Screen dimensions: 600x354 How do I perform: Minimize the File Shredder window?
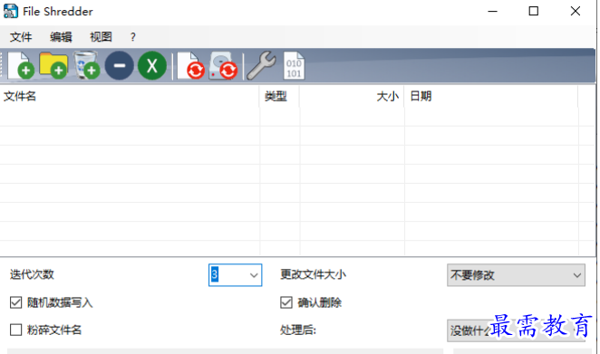click(x=492, y=11)
